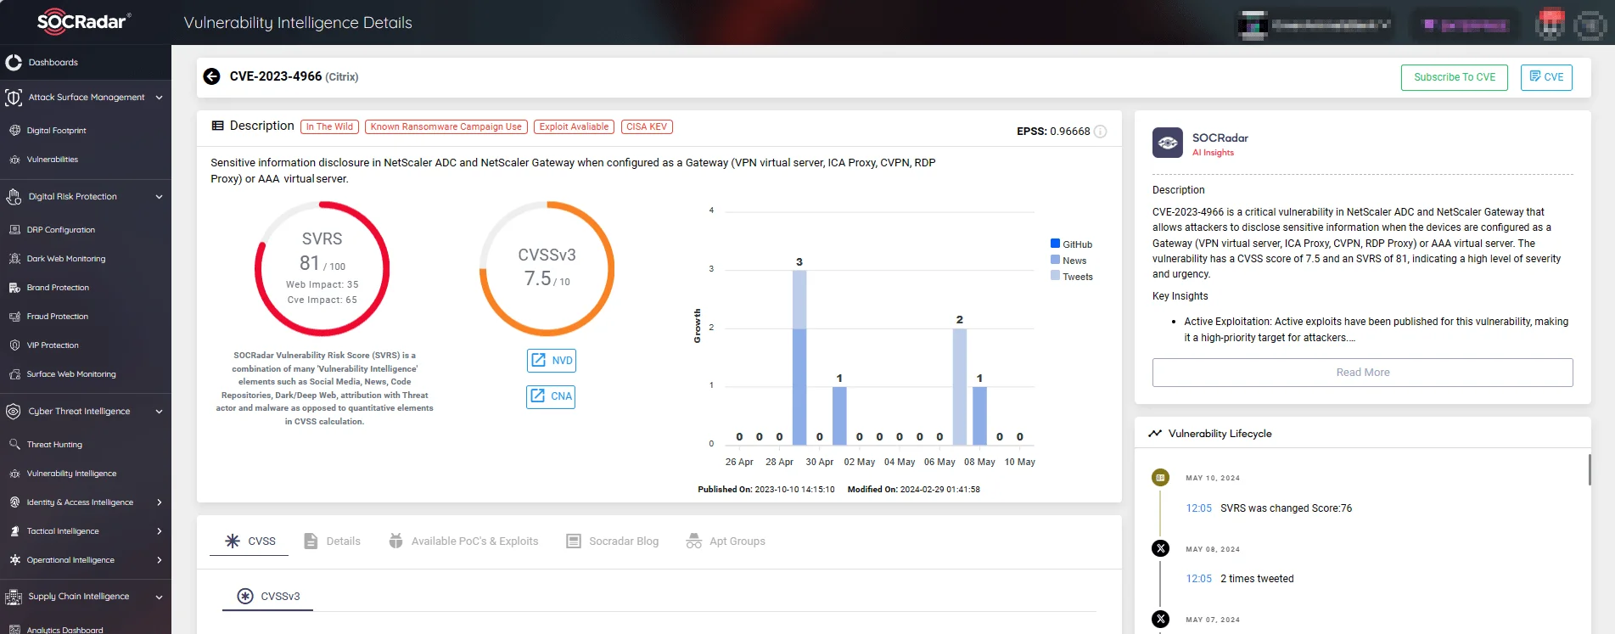The width and height of the screenshot is (1615, 634).
Task: Click the Exploit Available tag
Action: point(575,126)
